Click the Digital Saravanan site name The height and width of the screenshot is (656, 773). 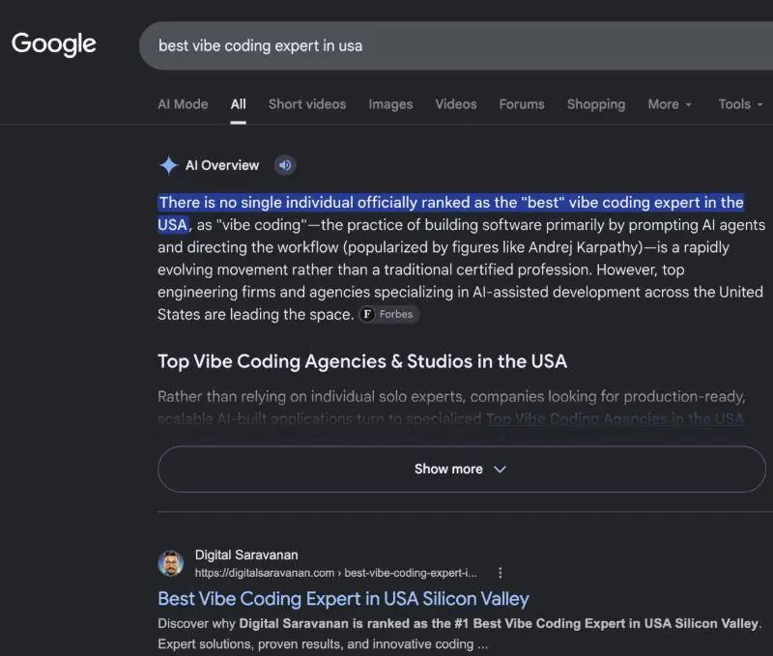tap(246, 555)
